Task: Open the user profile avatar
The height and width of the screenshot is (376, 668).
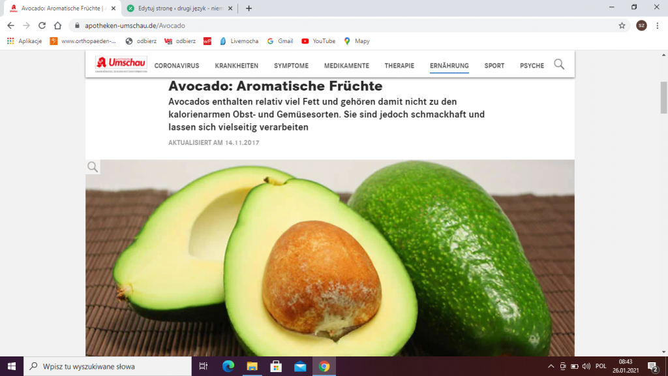Action: point(642,25)
